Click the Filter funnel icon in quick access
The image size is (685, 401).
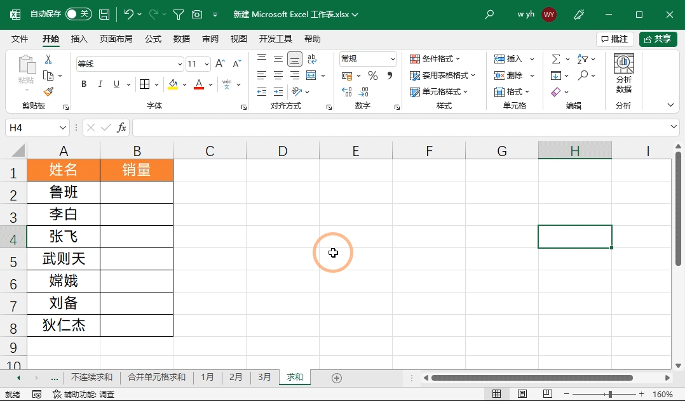[x=178, y=15]
